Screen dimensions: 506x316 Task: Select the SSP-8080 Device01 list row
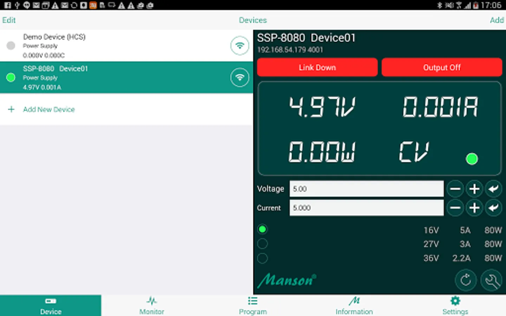click(126, 77)
